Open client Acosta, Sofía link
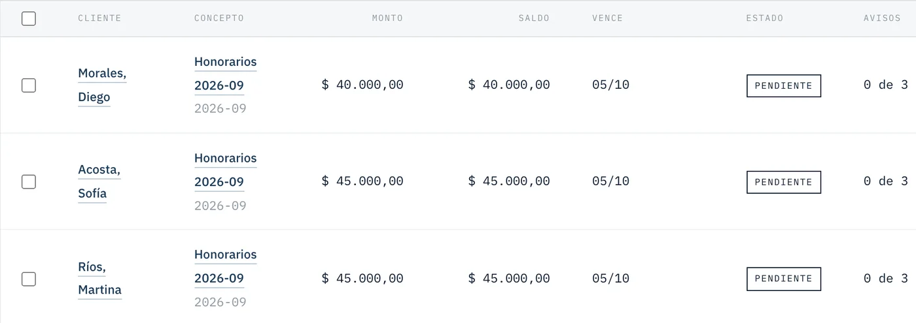Image resolution: width=916 pixels, height=323 pixels. click(99, 182)
